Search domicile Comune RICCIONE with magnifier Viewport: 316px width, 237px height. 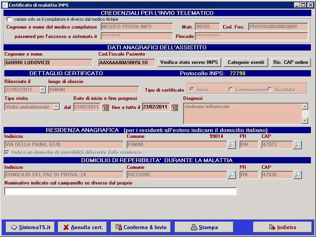click(232, 175)
